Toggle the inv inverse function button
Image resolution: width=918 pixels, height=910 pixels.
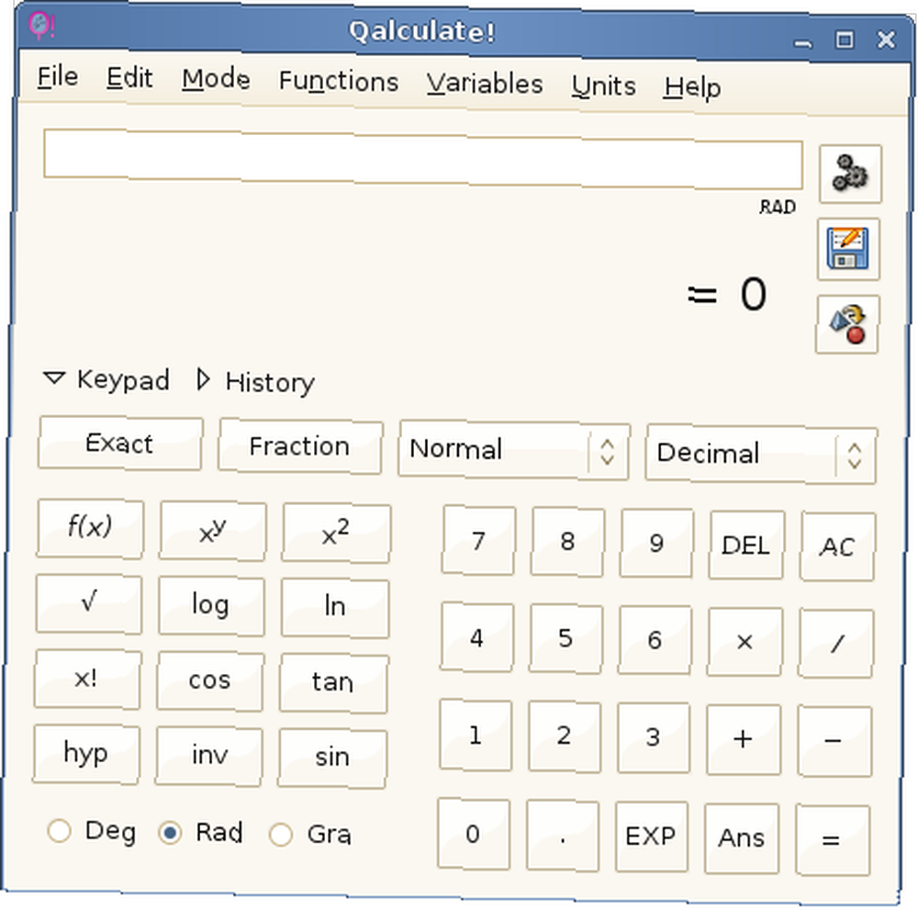[209, 755]
